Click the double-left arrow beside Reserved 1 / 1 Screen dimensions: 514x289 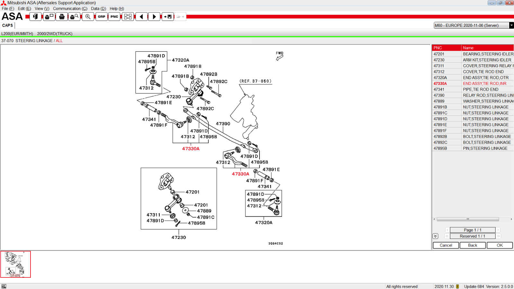pyautogui.click(x=447, y=236)
